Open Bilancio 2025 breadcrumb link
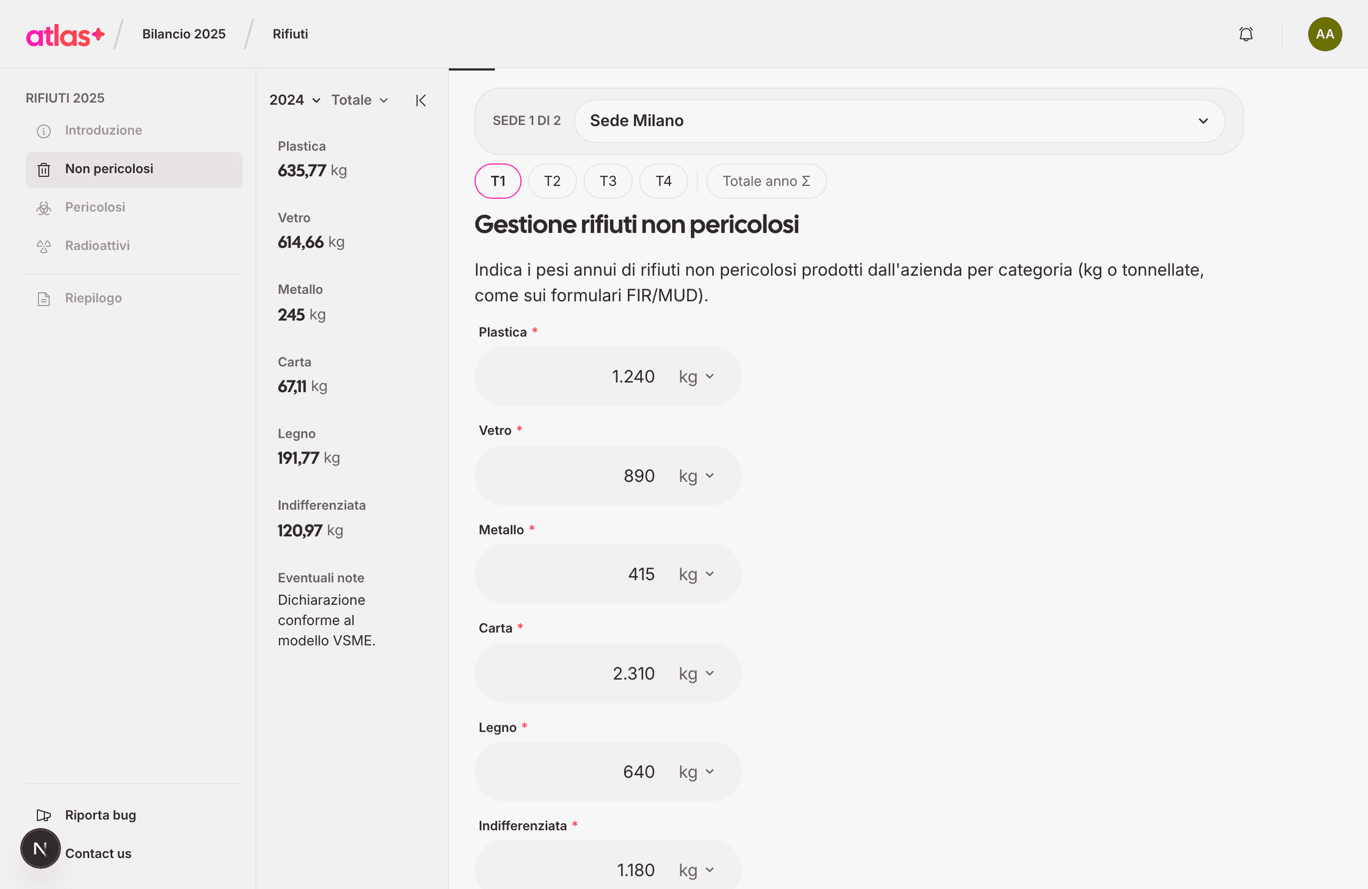 point(184,34)
